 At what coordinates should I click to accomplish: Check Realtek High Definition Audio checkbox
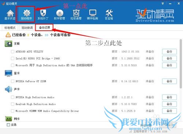pos(12,104)
